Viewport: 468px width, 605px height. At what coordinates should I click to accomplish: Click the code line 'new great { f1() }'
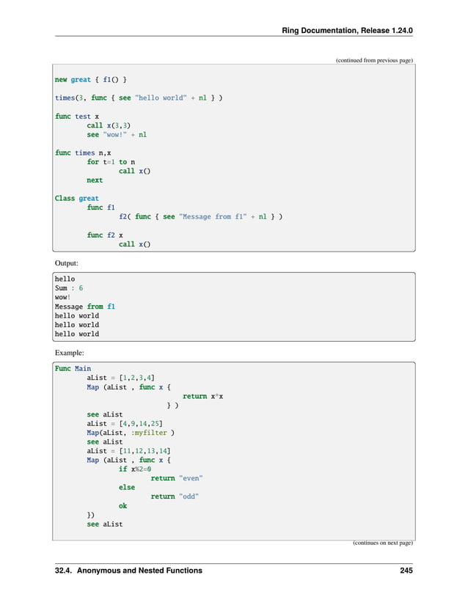[x=91, y=79]
